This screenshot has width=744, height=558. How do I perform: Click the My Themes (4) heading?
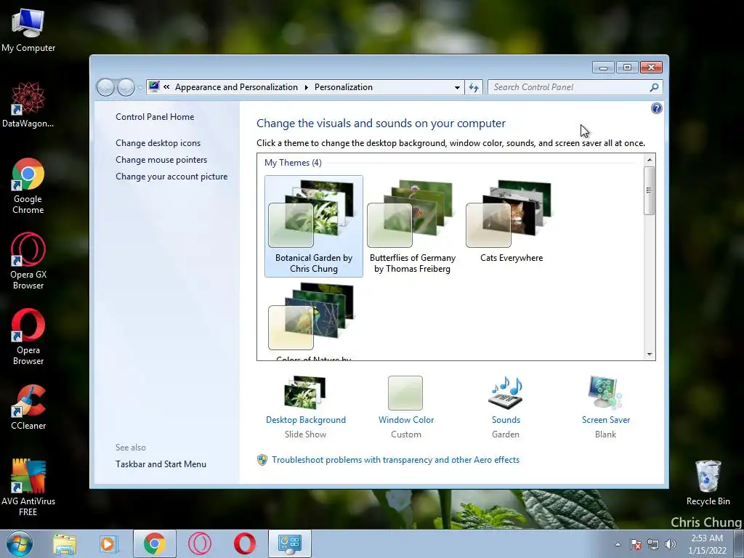(x=293, y=163)
